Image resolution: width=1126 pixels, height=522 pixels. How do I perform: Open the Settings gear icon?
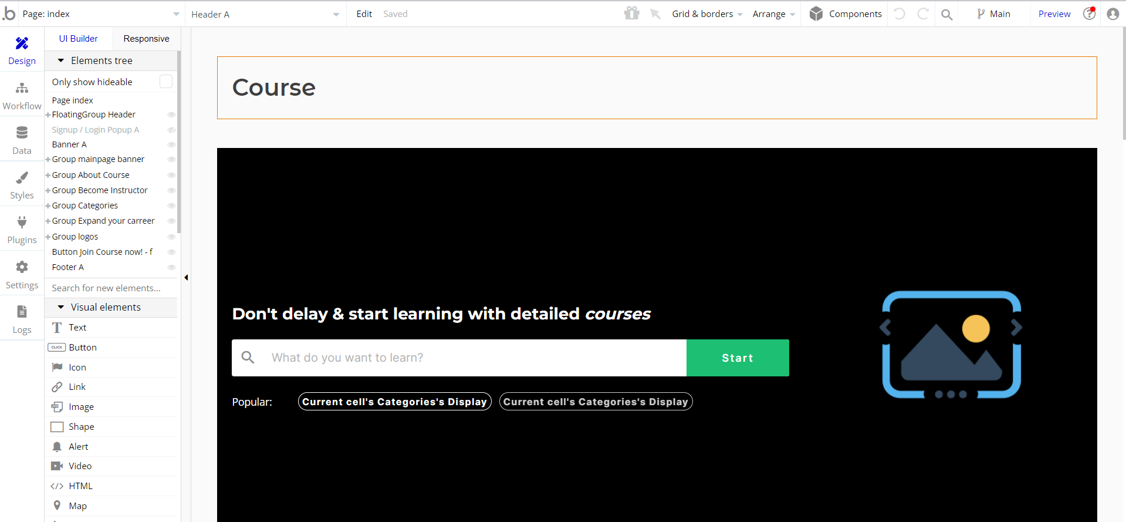point(22,267)
